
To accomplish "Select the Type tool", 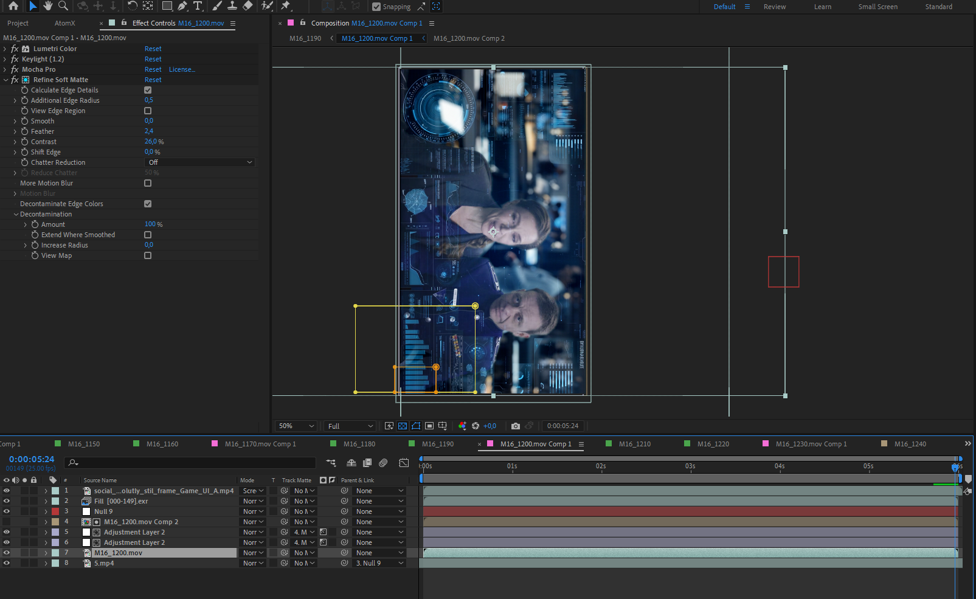I will (198, 6).
